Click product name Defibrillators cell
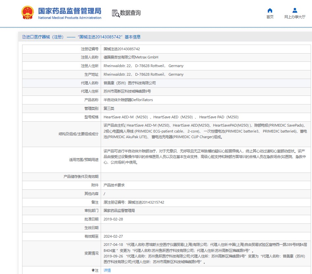 [x=128, y=100]
